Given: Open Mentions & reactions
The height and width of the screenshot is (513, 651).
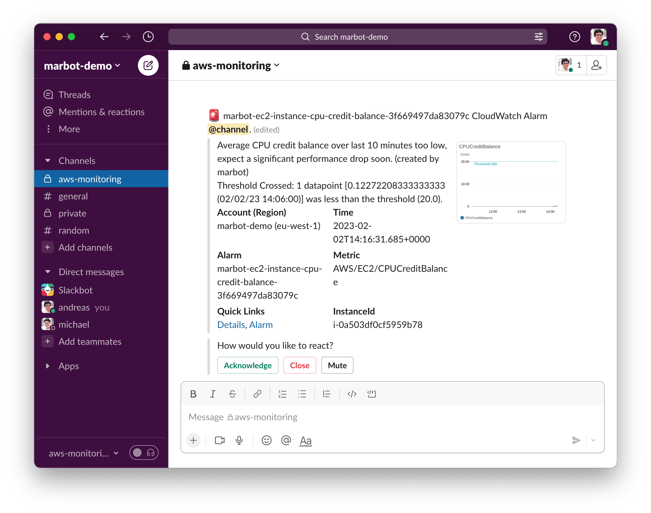Looking at the screenshot, I should click(101, 112).
